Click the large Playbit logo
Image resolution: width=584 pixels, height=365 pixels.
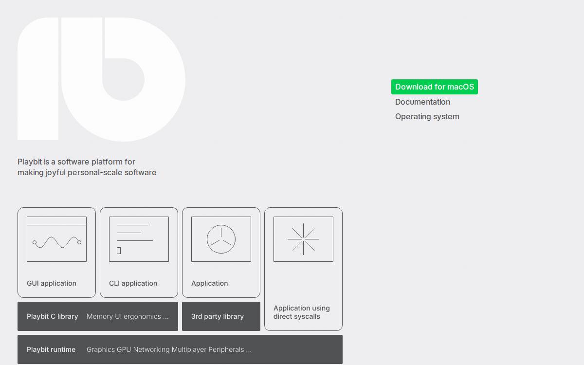pyautogui.click(x=101, y=79)
